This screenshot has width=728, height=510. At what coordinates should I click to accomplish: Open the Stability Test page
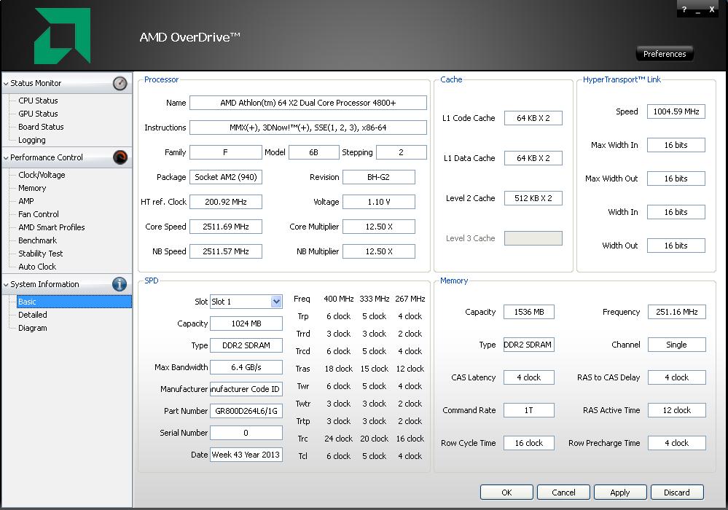click(x=40, y=254)
